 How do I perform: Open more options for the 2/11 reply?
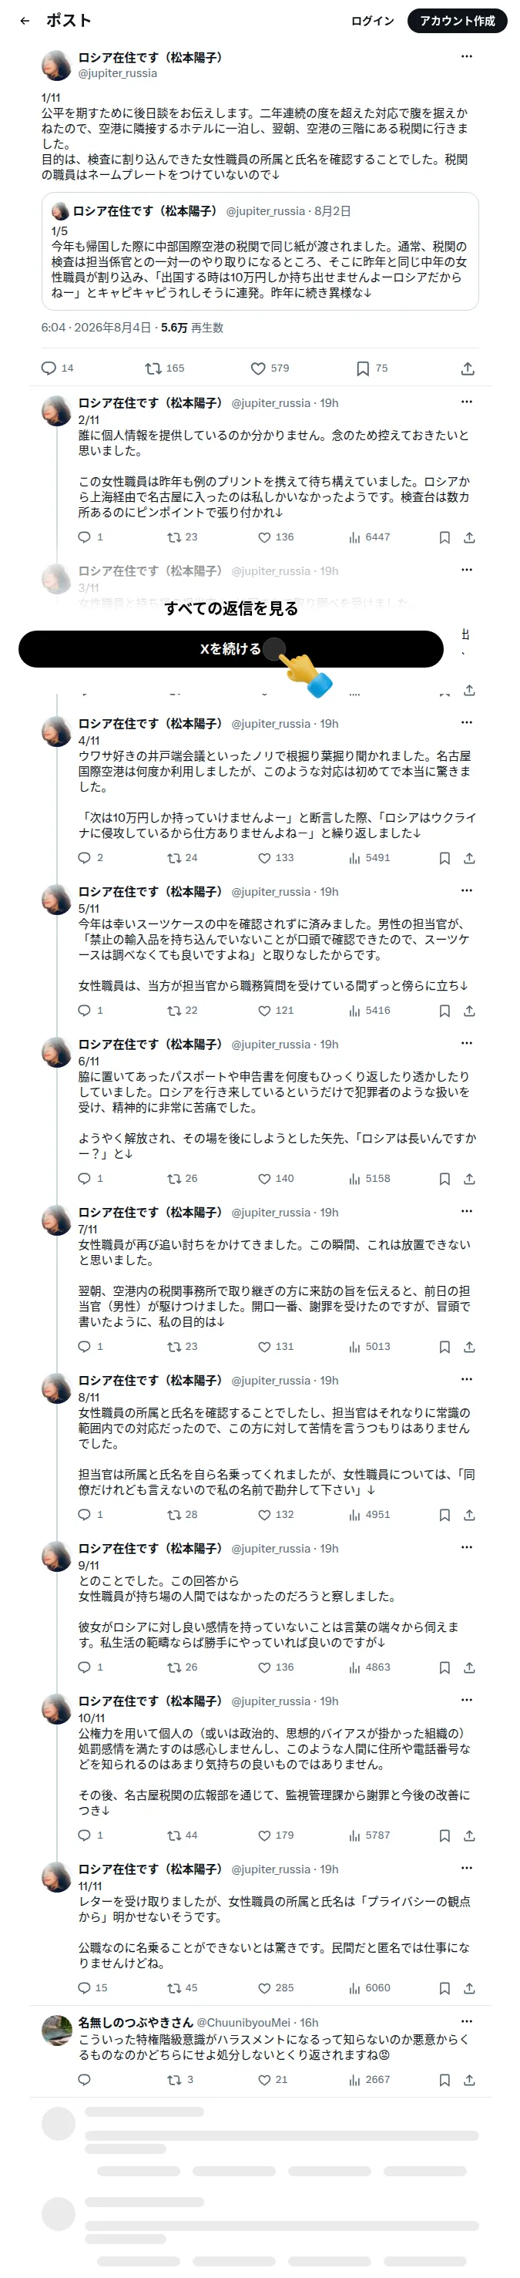[x=467, y=402]
